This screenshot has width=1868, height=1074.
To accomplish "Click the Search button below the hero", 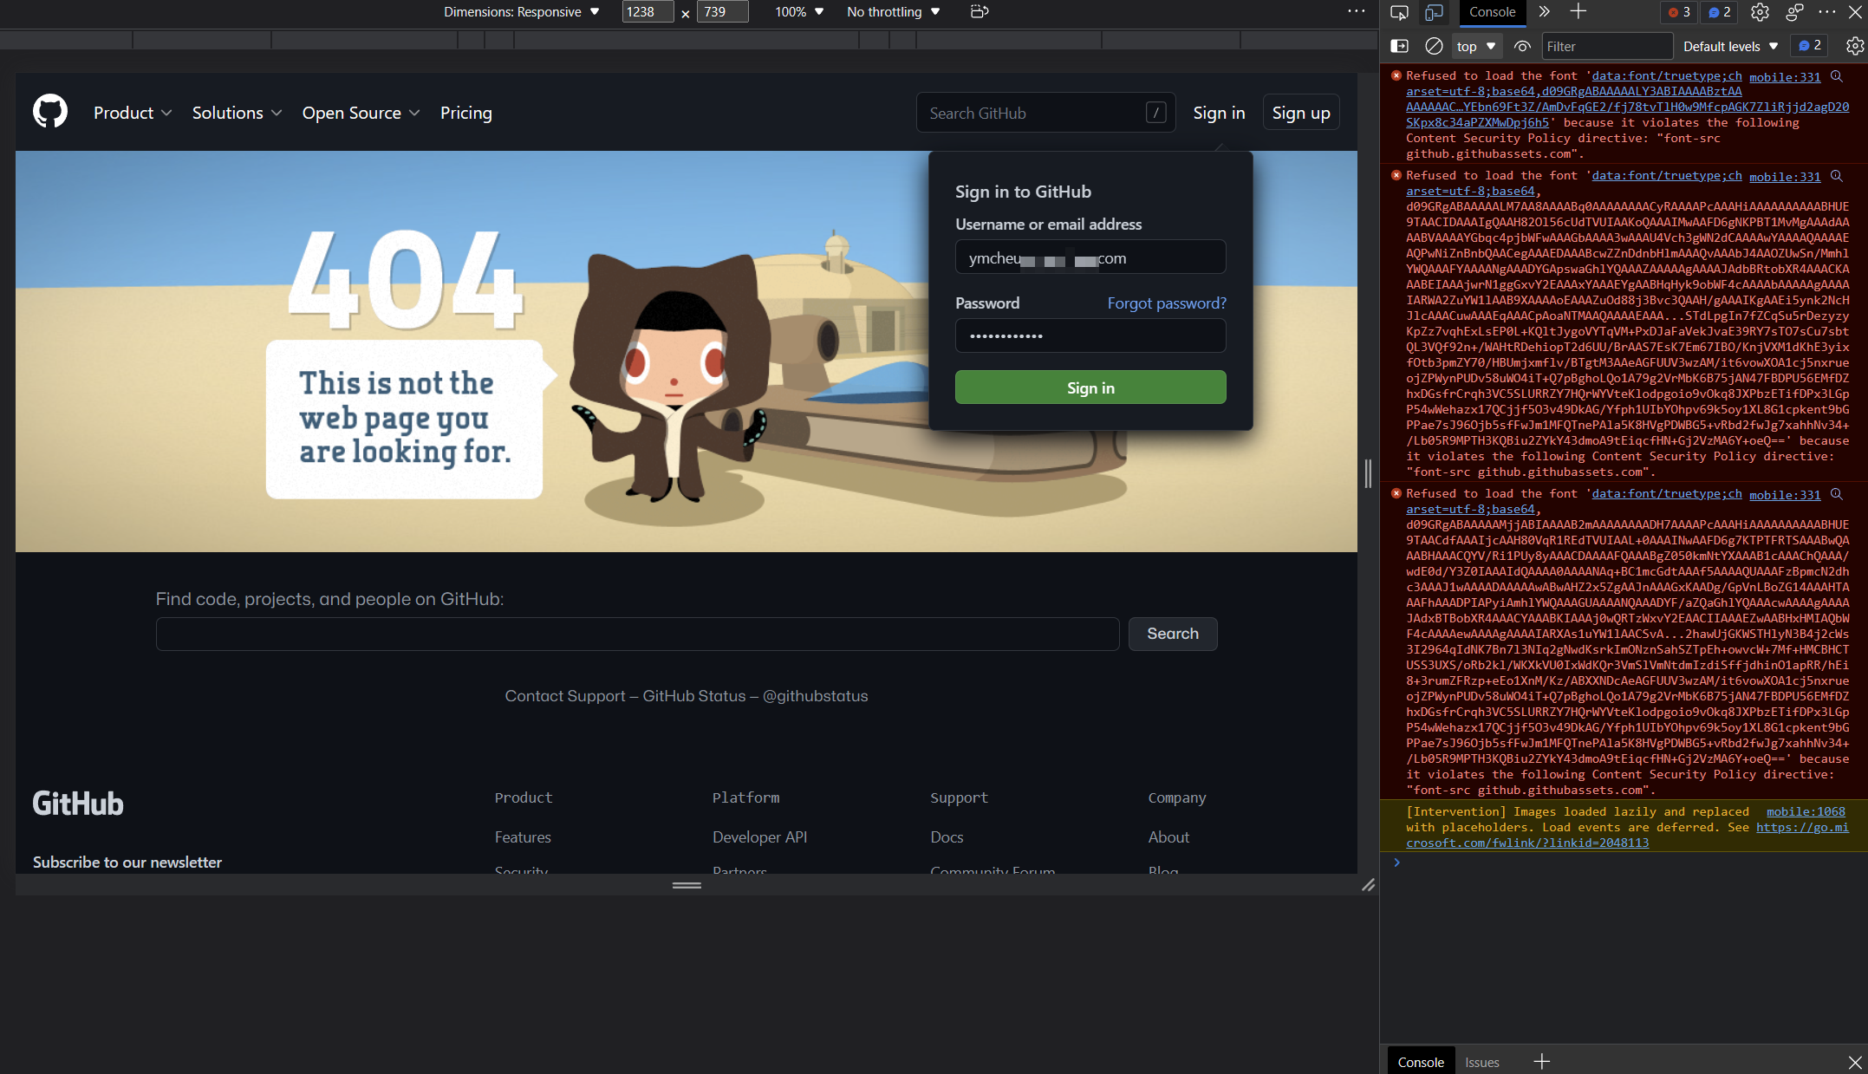I will [x=1172, y=634].
